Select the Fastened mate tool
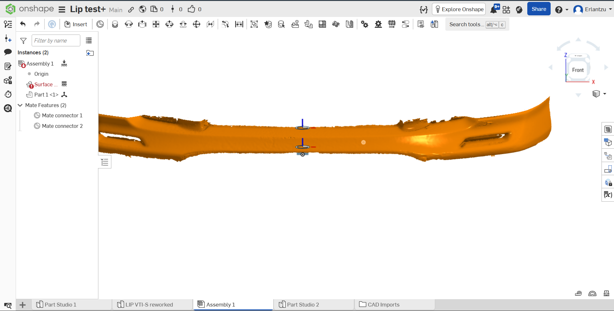 pyautogui.click(x=115, y=24)
